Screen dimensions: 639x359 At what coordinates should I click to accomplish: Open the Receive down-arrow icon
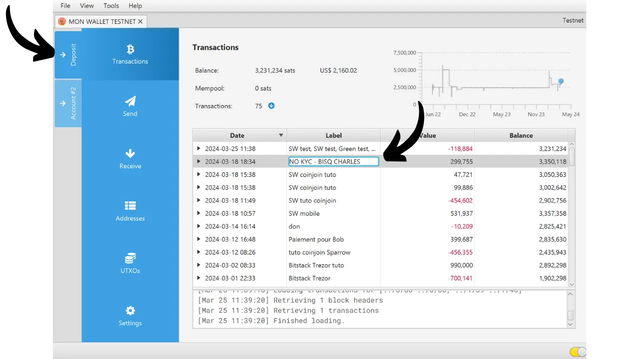tap(130, 154)
